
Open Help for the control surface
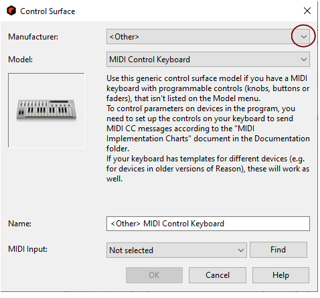pos(281,275)
